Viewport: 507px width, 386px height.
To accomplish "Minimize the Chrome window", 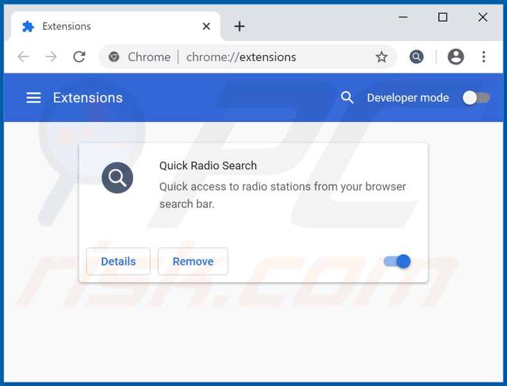I will (403, 17).
